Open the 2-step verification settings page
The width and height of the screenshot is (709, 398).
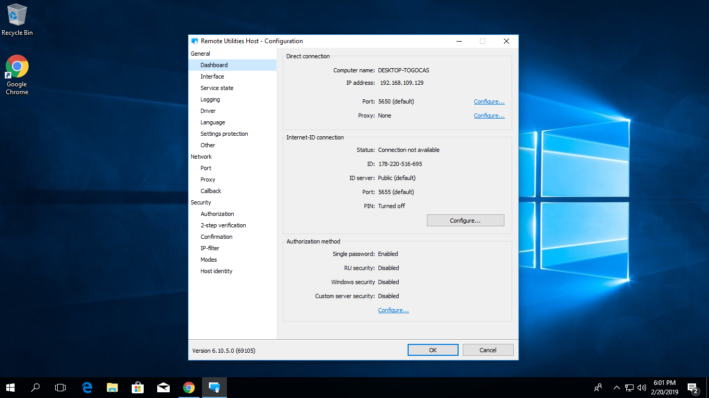pos(223,225)
